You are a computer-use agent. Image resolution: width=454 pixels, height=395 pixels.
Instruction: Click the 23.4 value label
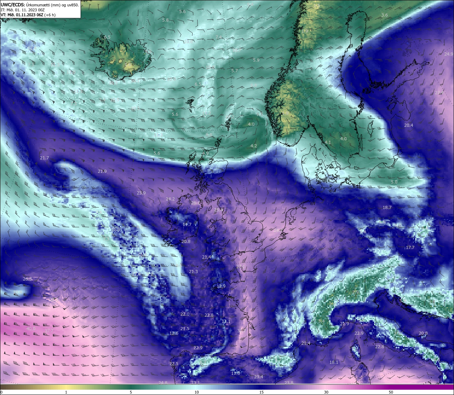click(x=259, y=377)
